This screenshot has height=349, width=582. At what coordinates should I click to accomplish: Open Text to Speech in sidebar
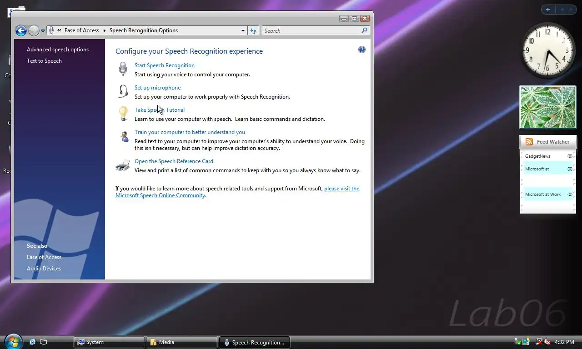point(44,61)
